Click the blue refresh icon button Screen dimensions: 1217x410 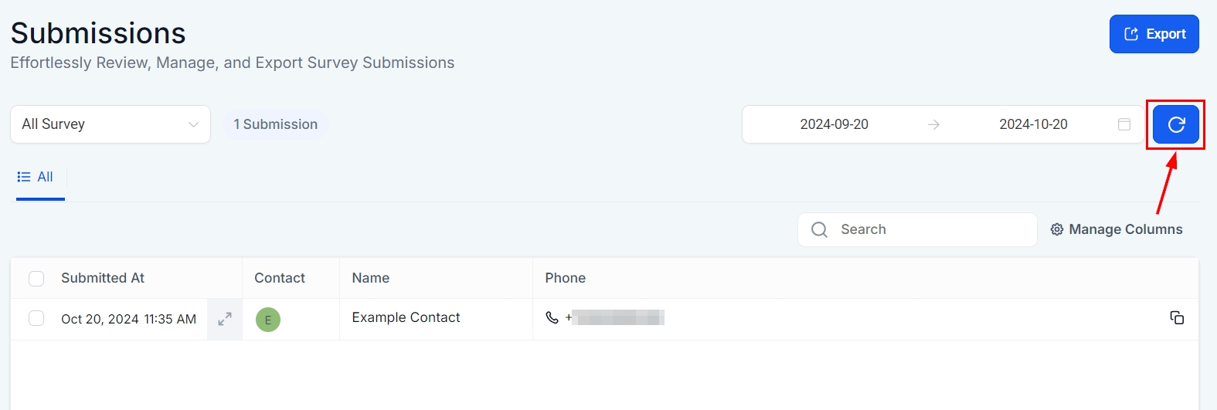click(x=1175, y=125)
